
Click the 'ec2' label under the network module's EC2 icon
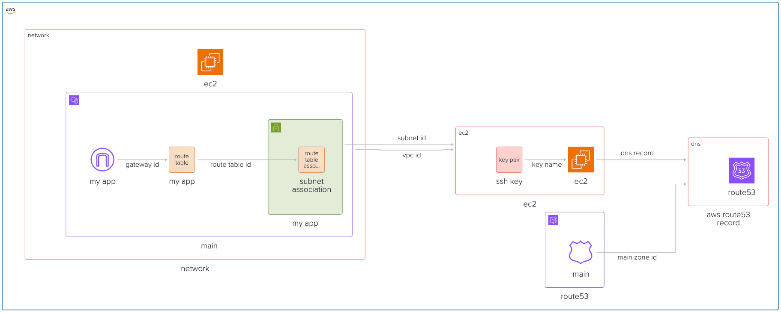click(210, 84)
